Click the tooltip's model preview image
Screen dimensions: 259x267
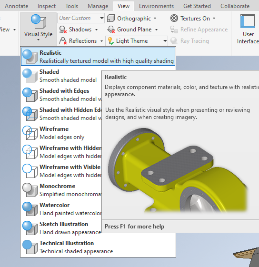tap(178, 170)
